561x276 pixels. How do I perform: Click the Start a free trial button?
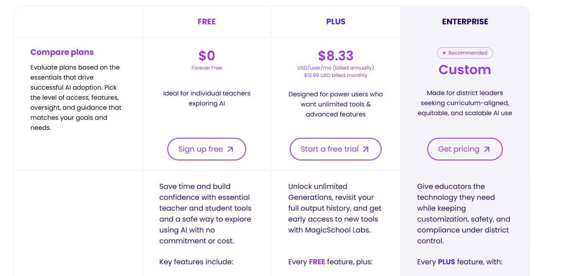tap(335, 149)
